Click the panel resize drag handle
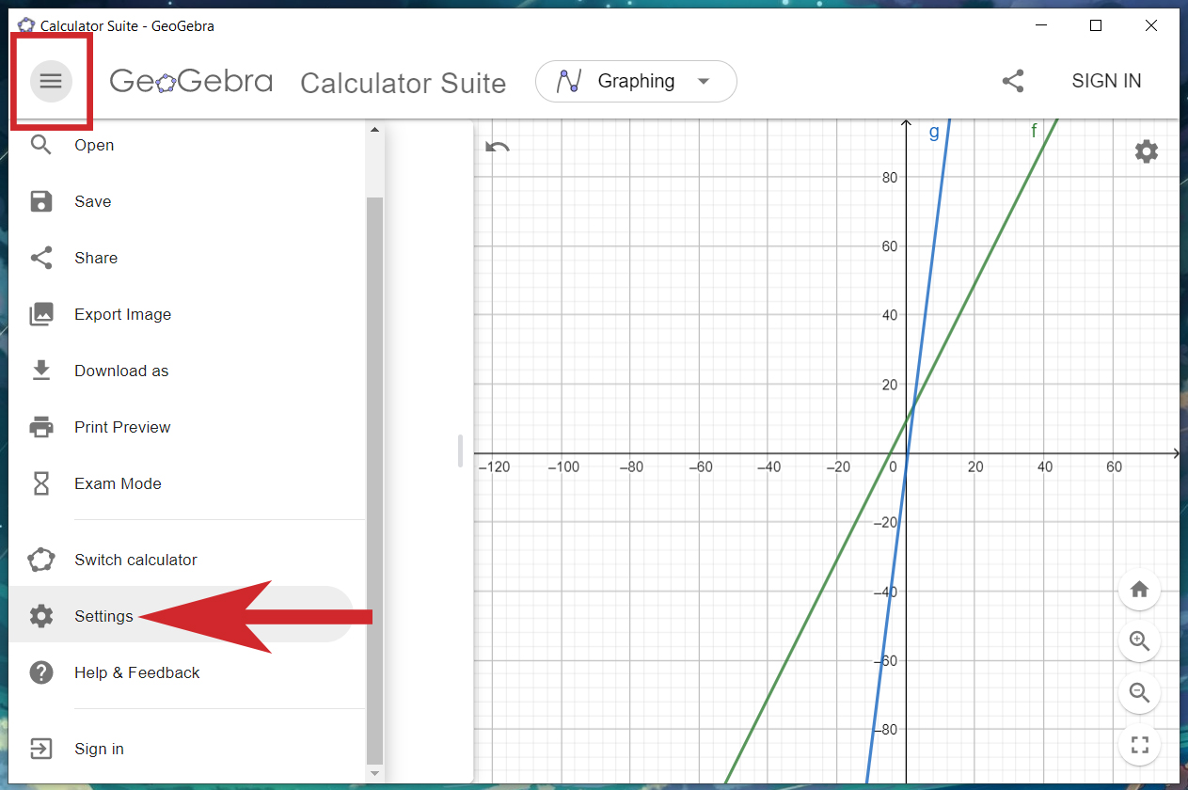The image size is (1188, 790). coord(460,450)
